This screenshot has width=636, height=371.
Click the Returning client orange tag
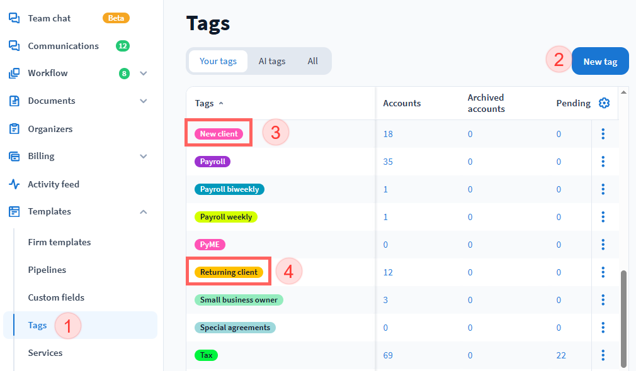coord(229,272)
